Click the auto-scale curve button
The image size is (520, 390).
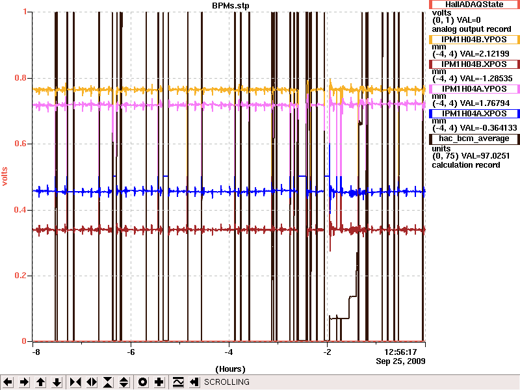(x=178, y=382)
